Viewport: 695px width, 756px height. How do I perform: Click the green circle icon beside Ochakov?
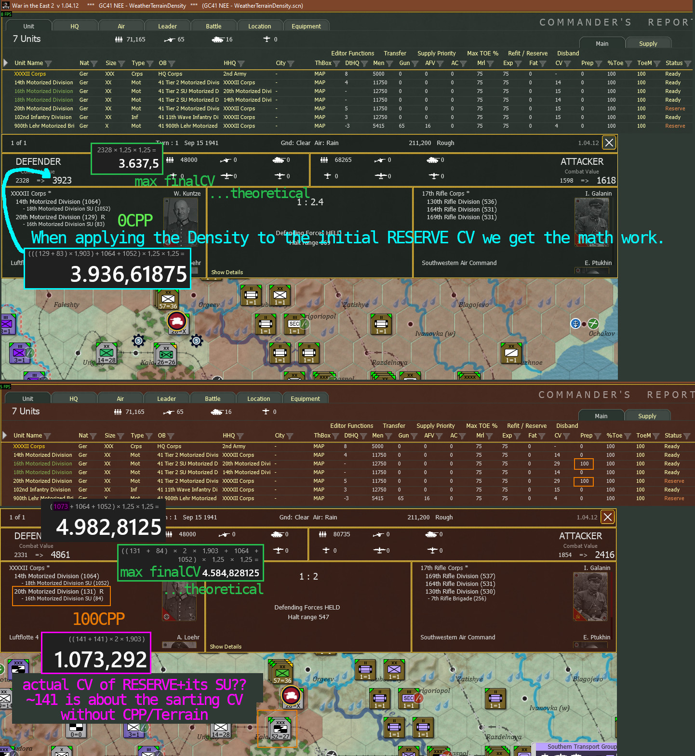pyautogui.click(x=593, y=324)
